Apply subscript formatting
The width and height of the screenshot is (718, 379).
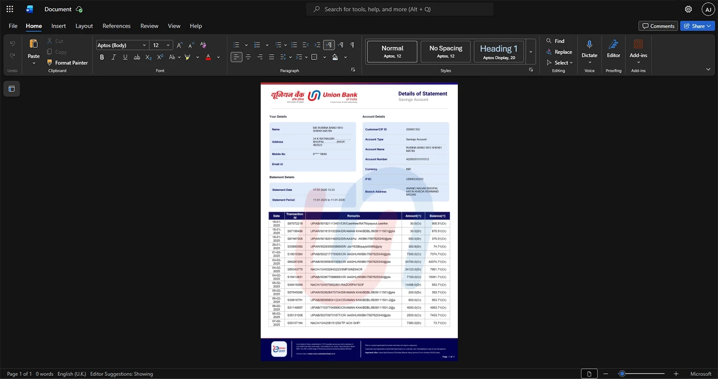pyautogui.click(x=149, y=57)
